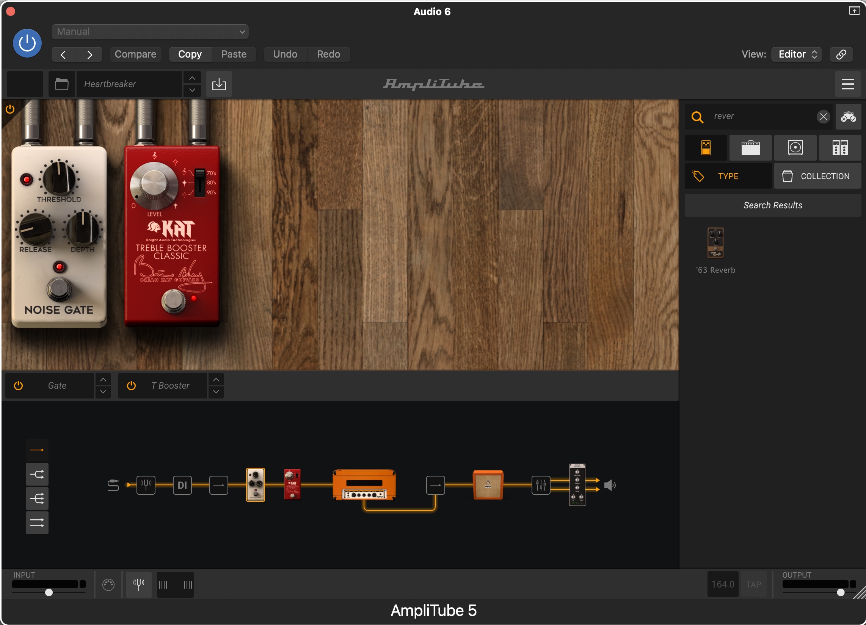Screen dimensions: 866x625
Task: Click the Treble Booster Level knob
Action: click(x=154, y=186)
